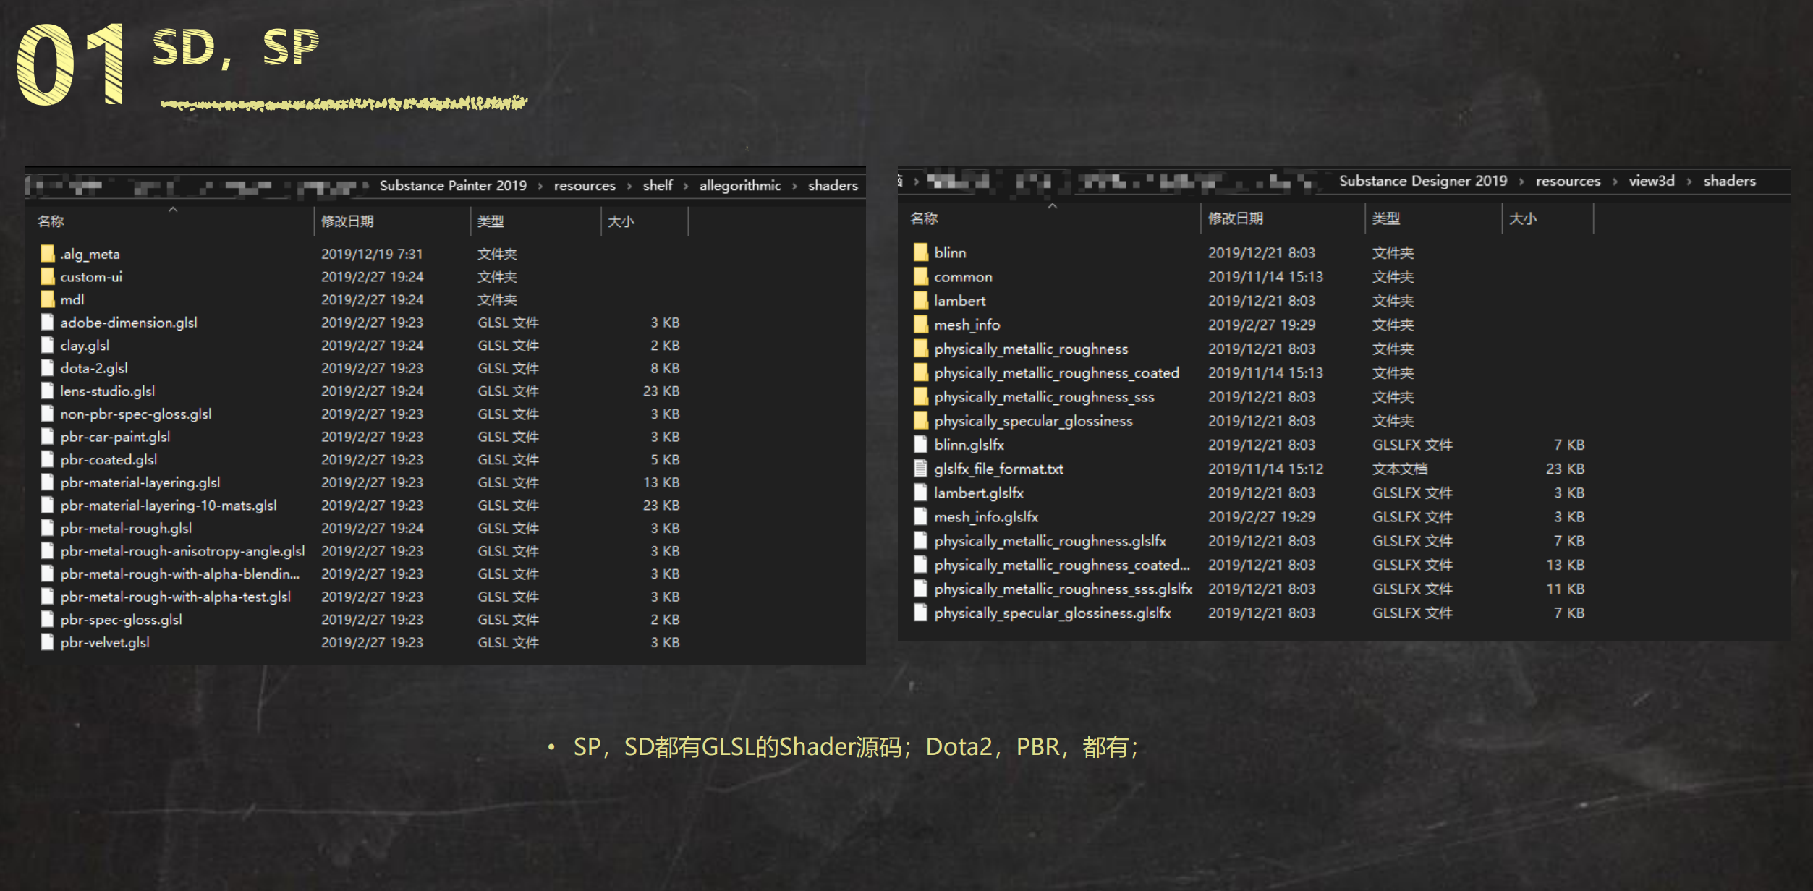Click the dota-2.glsl file icon
The height and width of the screenshot is (891, 1813).
(x=48, y=368)
